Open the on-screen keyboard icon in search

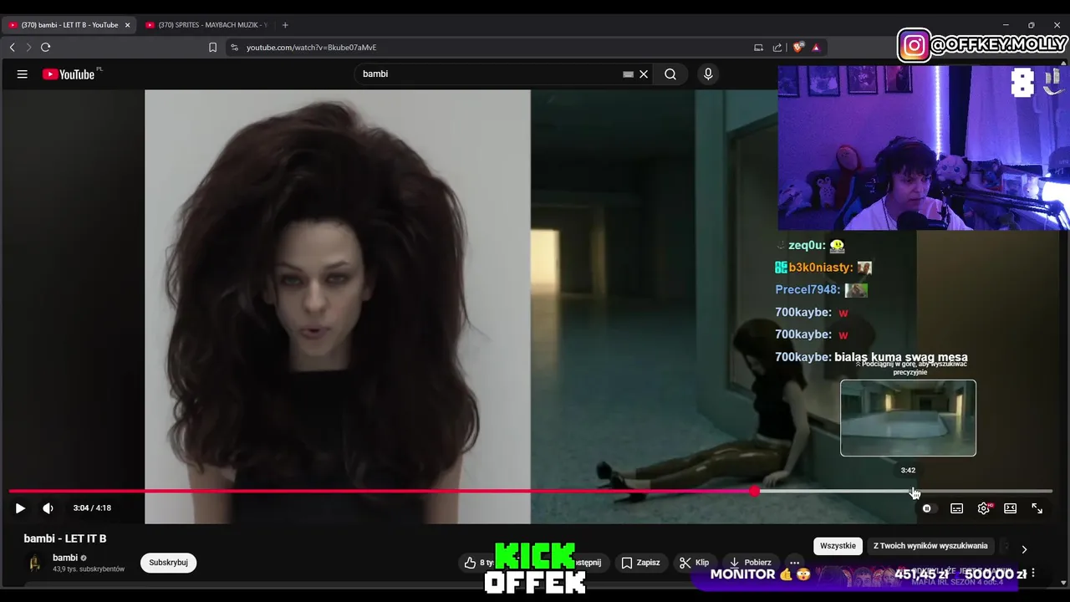628,74
